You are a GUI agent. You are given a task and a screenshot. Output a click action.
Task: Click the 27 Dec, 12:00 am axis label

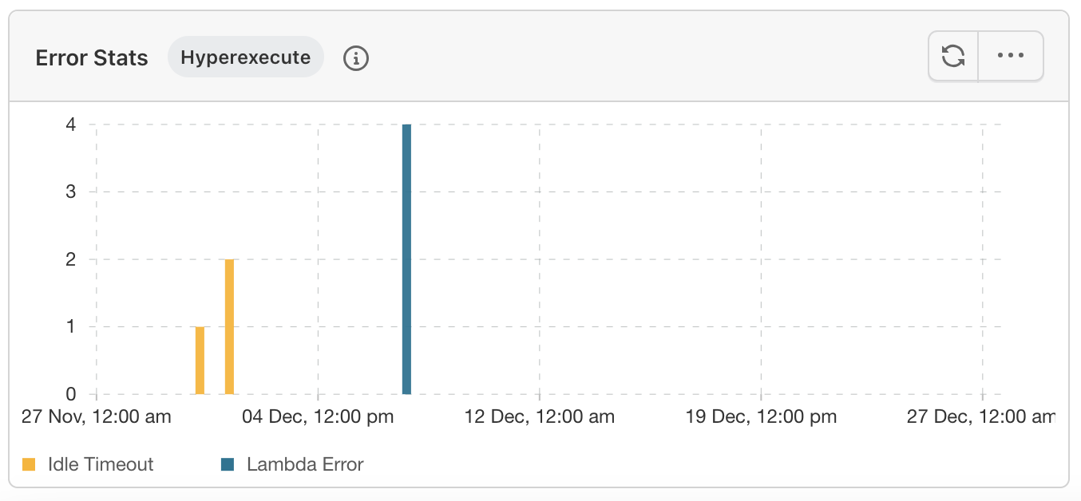[980, 416]
